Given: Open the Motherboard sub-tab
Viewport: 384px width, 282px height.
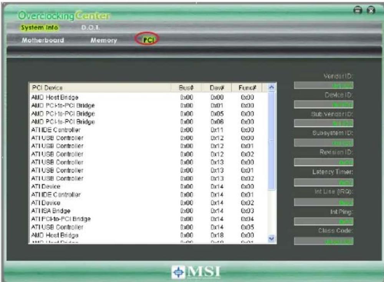Looking at the screenshot, I should [x=43, y=40].
